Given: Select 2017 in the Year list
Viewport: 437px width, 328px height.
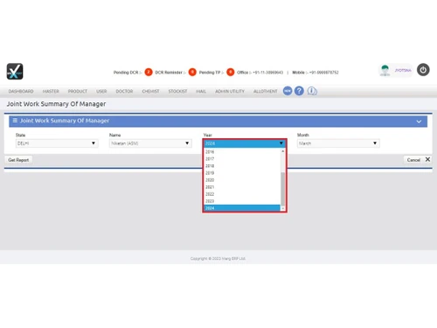Looking at the screenshot, I should 242,159.
